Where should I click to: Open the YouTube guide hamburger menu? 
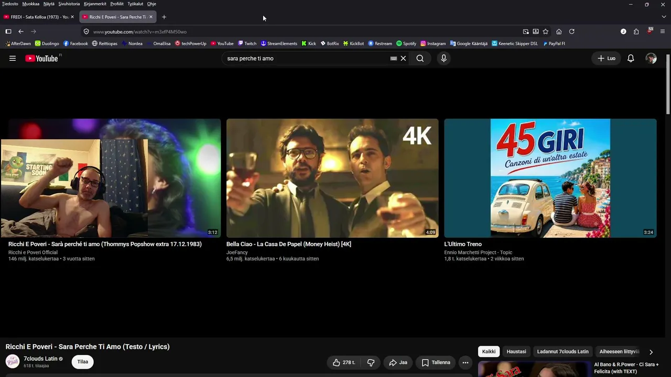tap(13, 59)
